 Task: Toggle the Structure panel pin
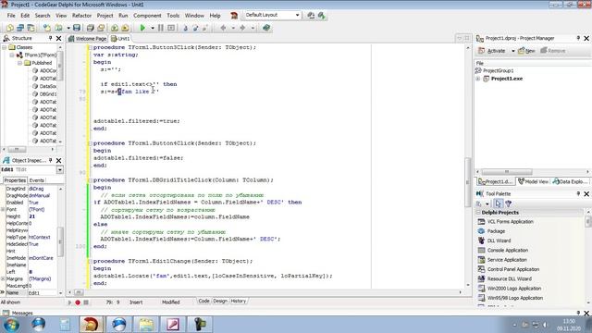click(50, 38)
